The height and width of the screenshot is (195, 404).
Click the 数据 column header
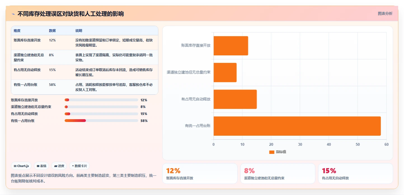click(x=52, y=30)
